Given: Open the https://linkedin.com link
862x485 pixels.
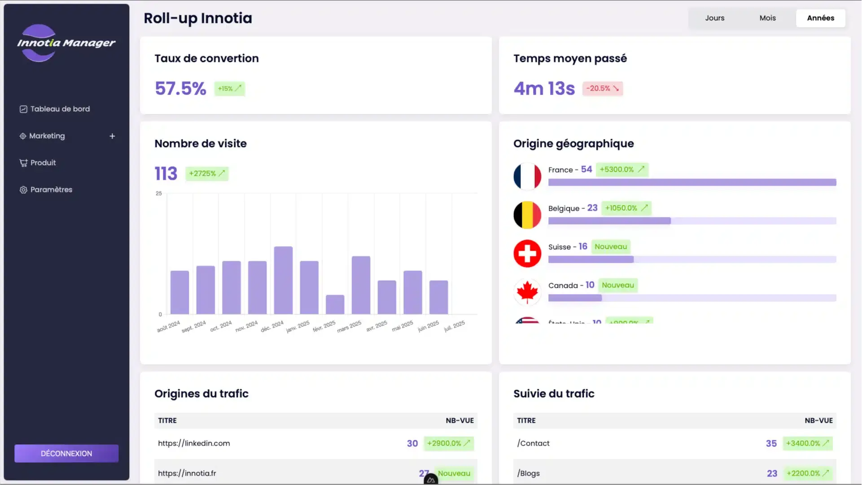Looking at the screenshot, I should [x=193, y=443].
